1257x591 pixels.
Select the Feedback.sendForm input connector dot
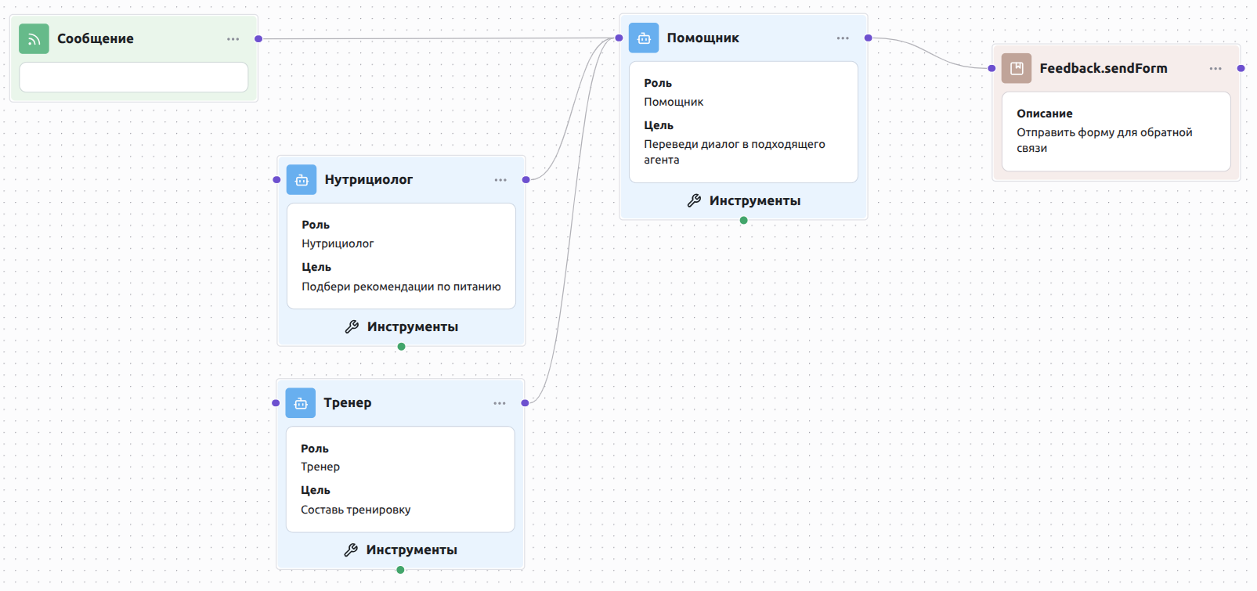pos(992,69)
